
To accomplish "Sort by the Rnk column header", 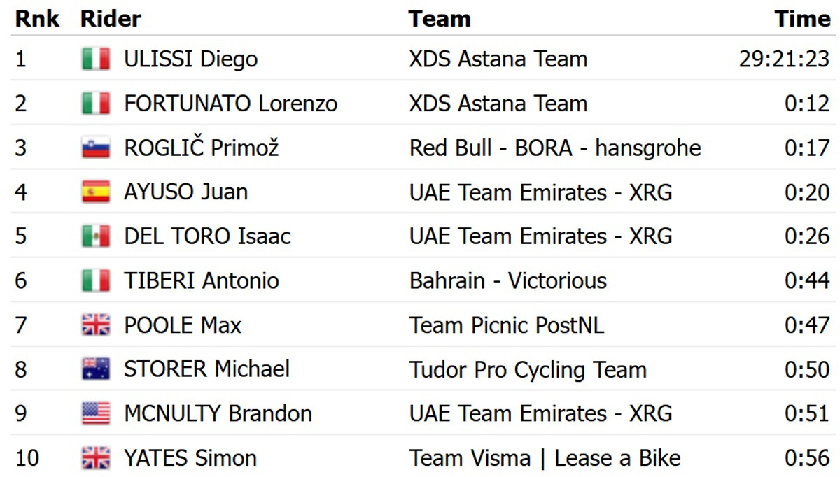I will pyautogui.click(x=38, y=19).
